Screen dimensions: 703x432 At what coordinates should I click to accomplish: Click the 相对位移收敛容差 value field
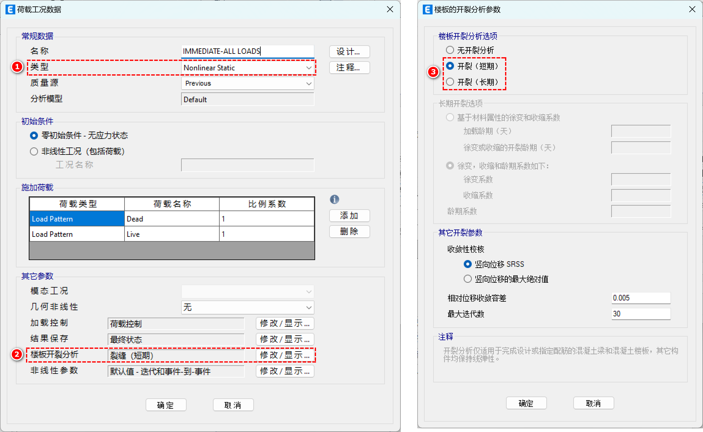[641, 298]
